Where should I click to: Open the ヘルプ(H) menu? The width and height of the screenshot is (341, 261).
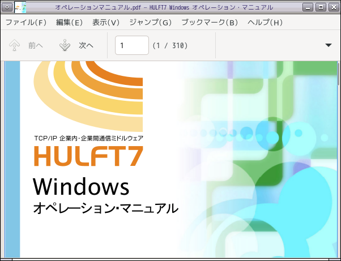(x=265, y=23)
